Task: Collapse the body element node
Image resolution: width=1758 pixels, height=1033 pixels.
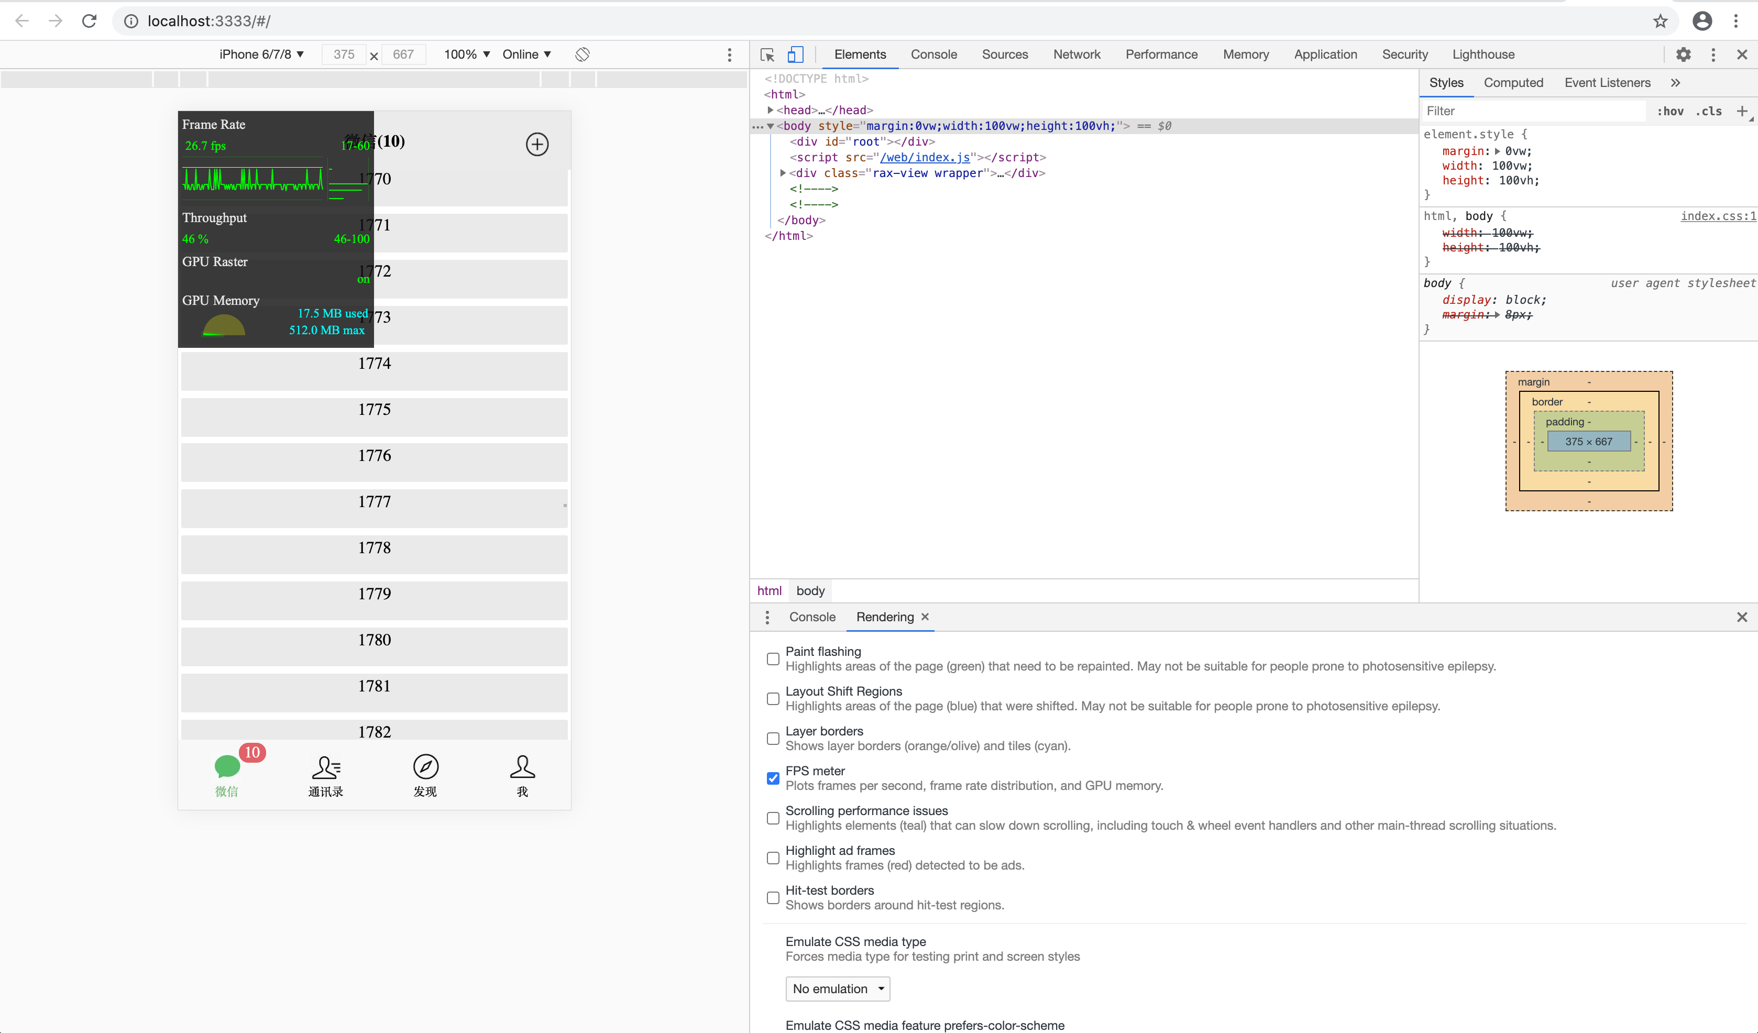Action: tap(770, 126)
